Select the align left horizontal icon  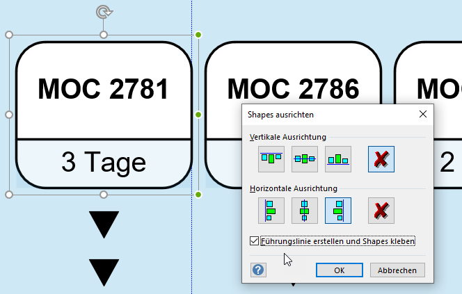click(271, 210)
